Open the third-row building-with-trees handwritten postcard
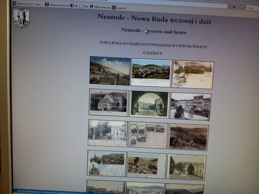The height and width of the screenshot is (194, 259). [x=108, y=133]
